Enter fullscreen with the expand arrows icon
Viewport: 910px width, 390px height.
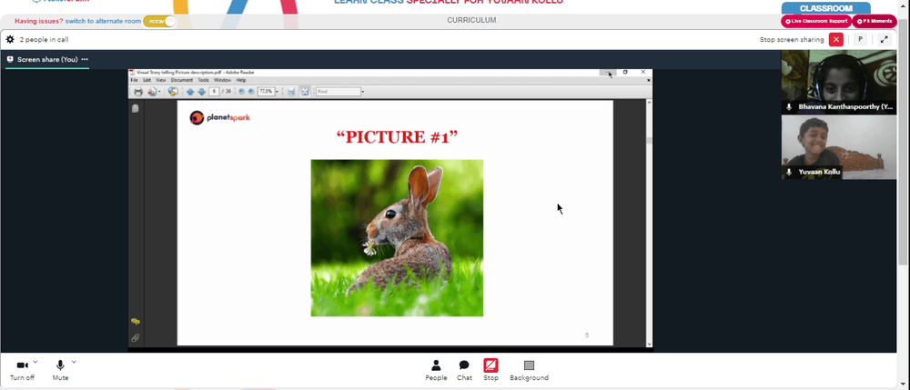click(884, 39)
